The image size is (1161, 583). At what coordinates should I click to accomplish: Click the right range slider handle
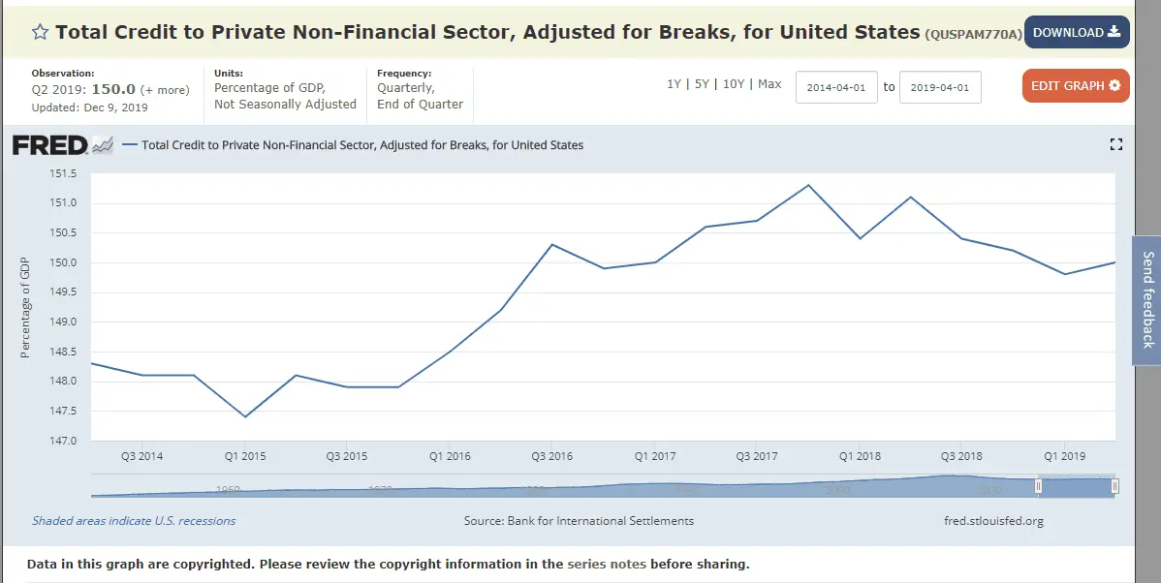1114,486
